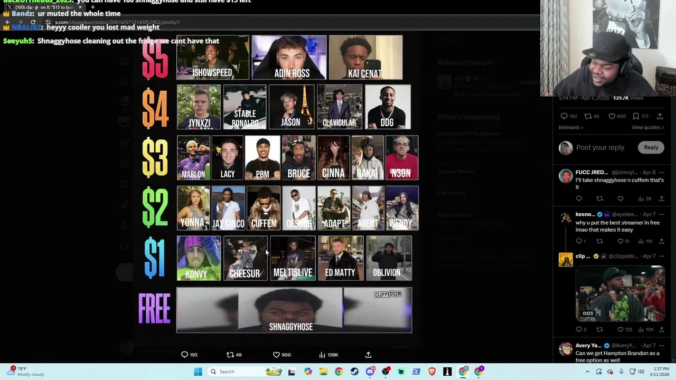The height and width of the screenshot is (380, 676).
Task: Share icon below the photo viewer
Action: coord(368,355)
